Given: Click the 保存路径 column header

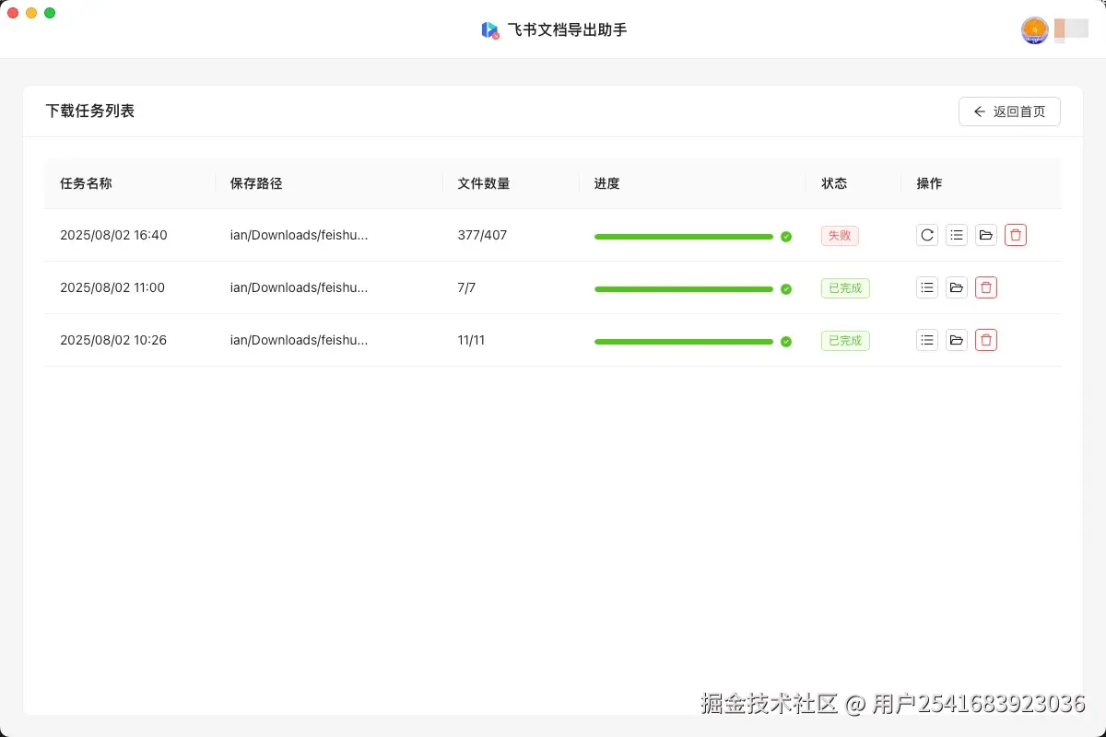Looking at the screenshot, I should [x=255, y=183].
